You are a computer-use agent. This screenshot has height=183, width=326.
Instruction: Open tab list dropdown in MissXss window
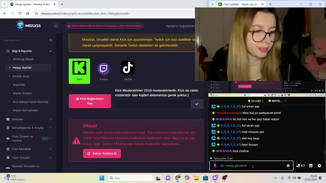pyautogui.click(x=4, y=4)
